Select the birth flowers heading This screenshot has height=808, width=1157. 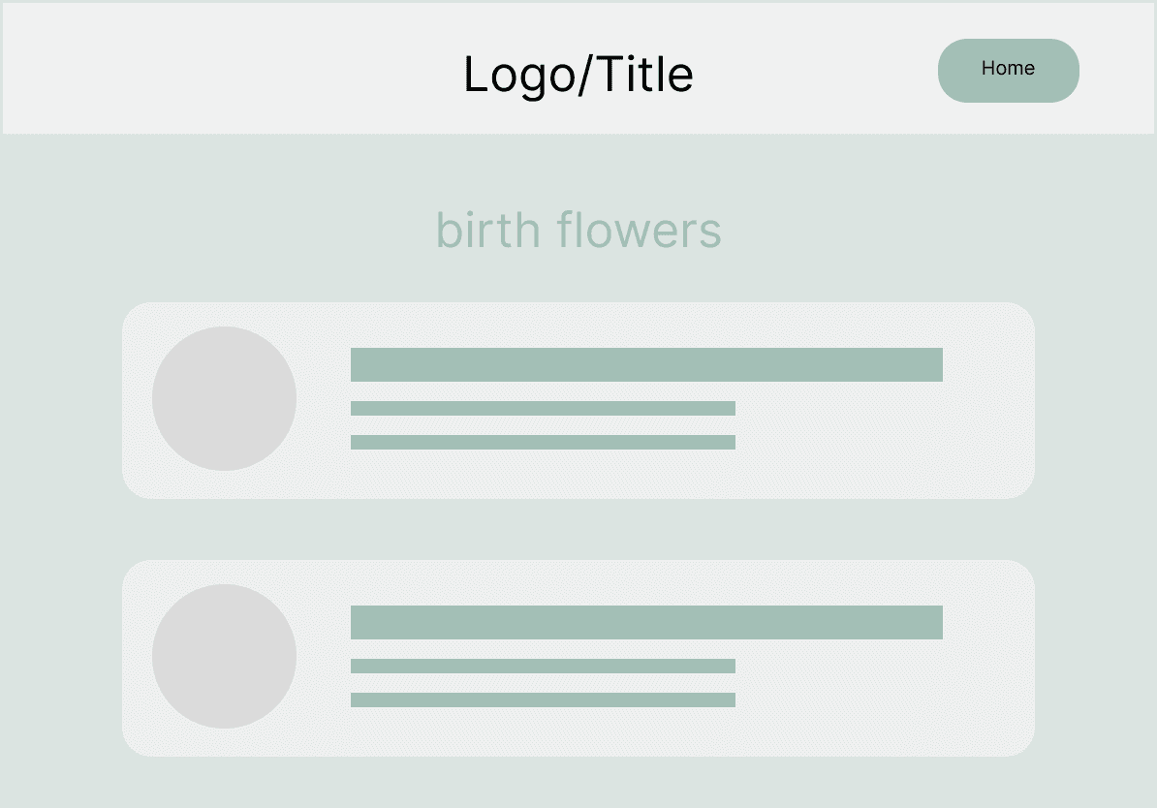(578, 230)
